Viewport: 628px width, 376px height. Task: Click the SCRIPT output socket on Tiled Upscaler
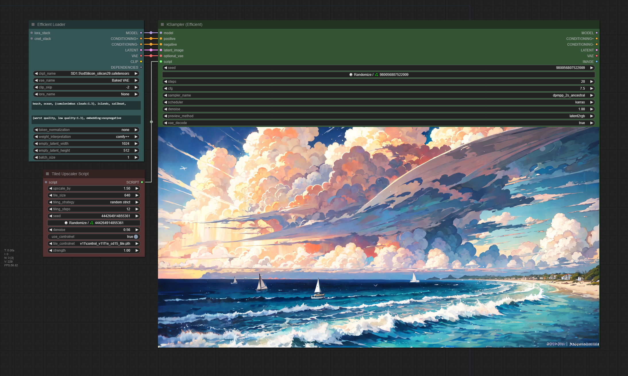(x=142, y=182)
